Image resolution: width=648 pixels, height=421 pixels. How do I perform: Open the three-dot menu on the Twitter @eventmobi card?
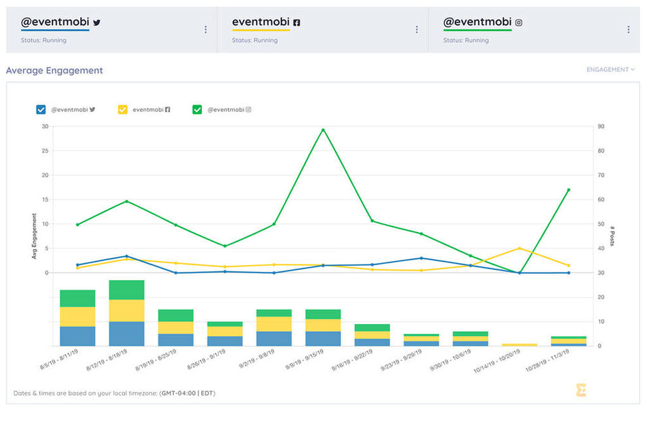coord(205,30)
